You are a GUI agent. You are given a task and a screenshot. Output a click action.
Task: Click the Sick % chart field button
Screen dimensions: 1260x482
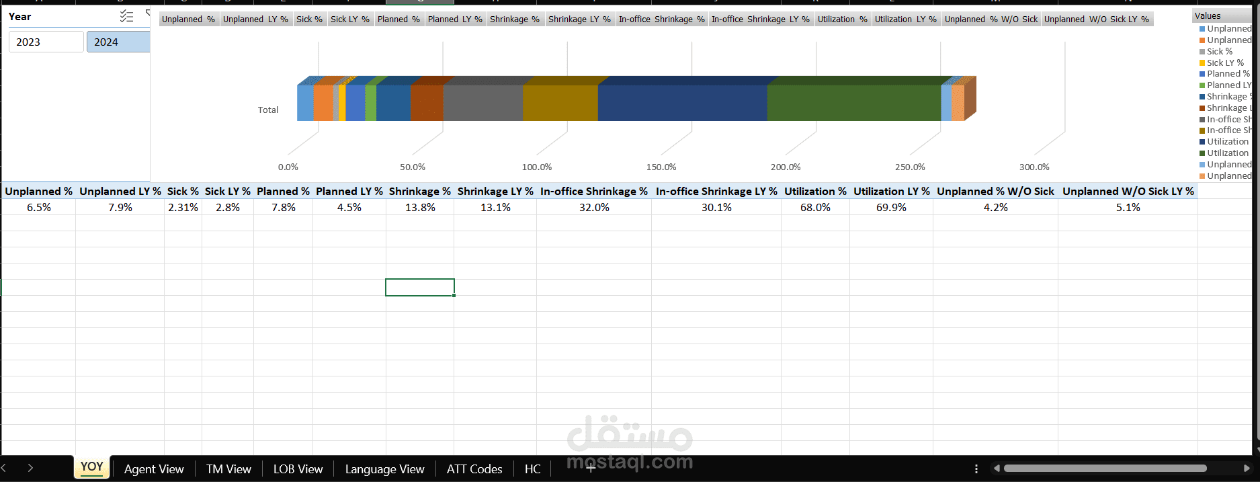click(310, 19)
